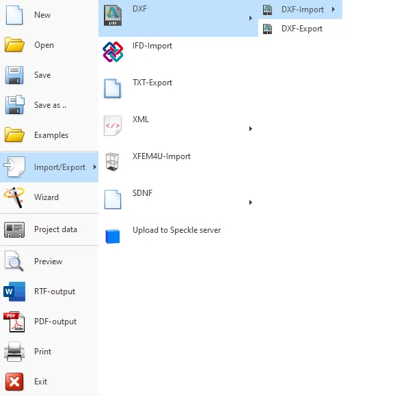Click the Project data card icon
Image resolution: width=410 pixels, height=396 pixels.
click(14, 229)
